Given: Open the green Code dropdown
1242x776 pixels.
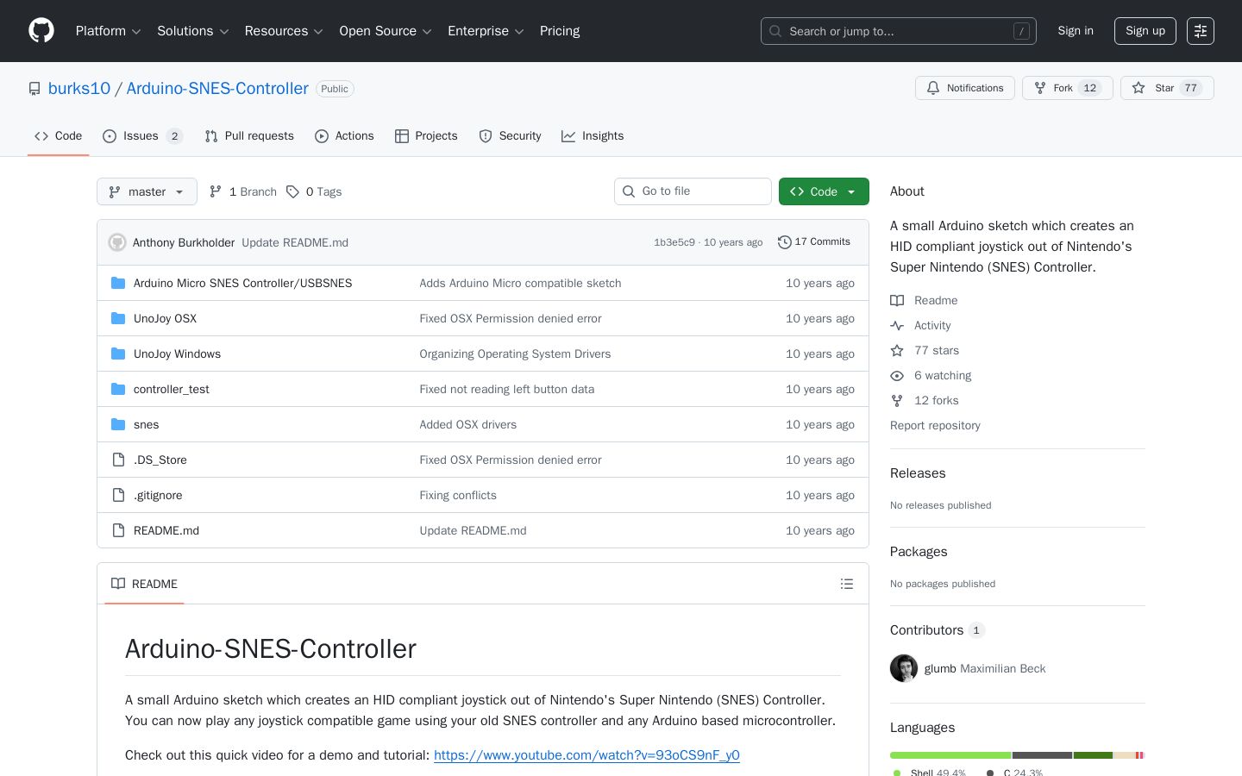Looking at the screenshot, I should click(824, 191).
